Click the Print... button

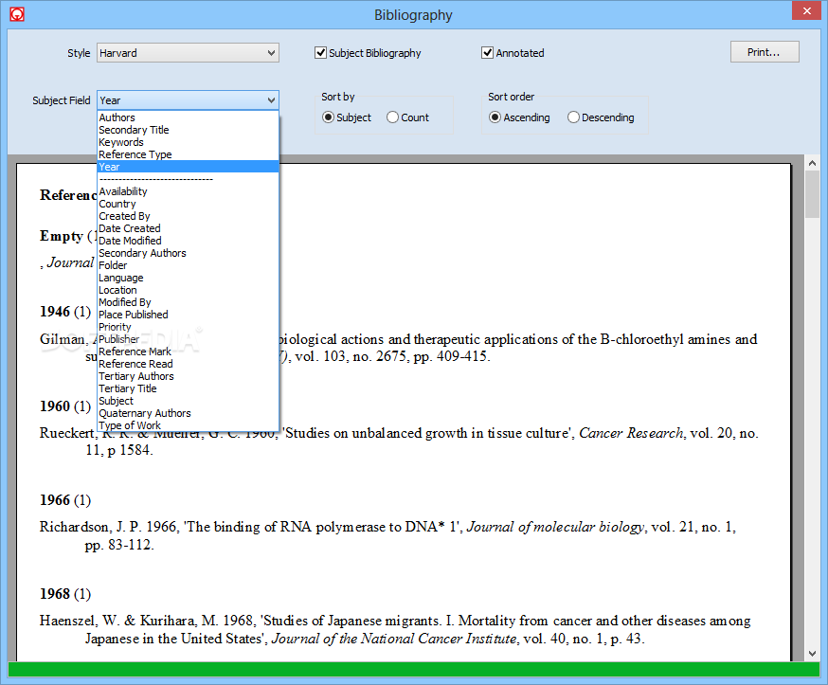(x=765, y=52)
